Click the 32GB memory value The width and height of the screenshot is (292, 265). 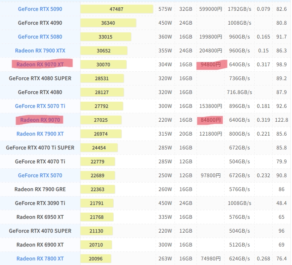(186, 9)
